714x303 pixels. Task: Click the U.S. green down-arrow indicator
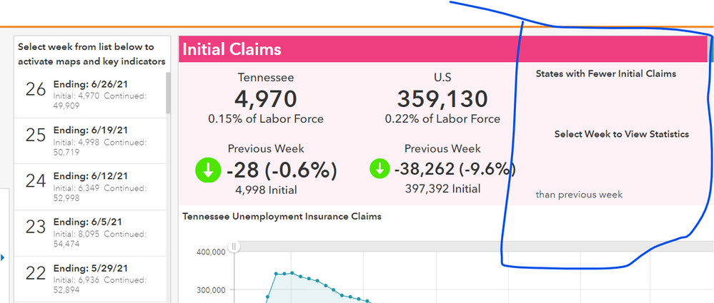pos(379,169)
